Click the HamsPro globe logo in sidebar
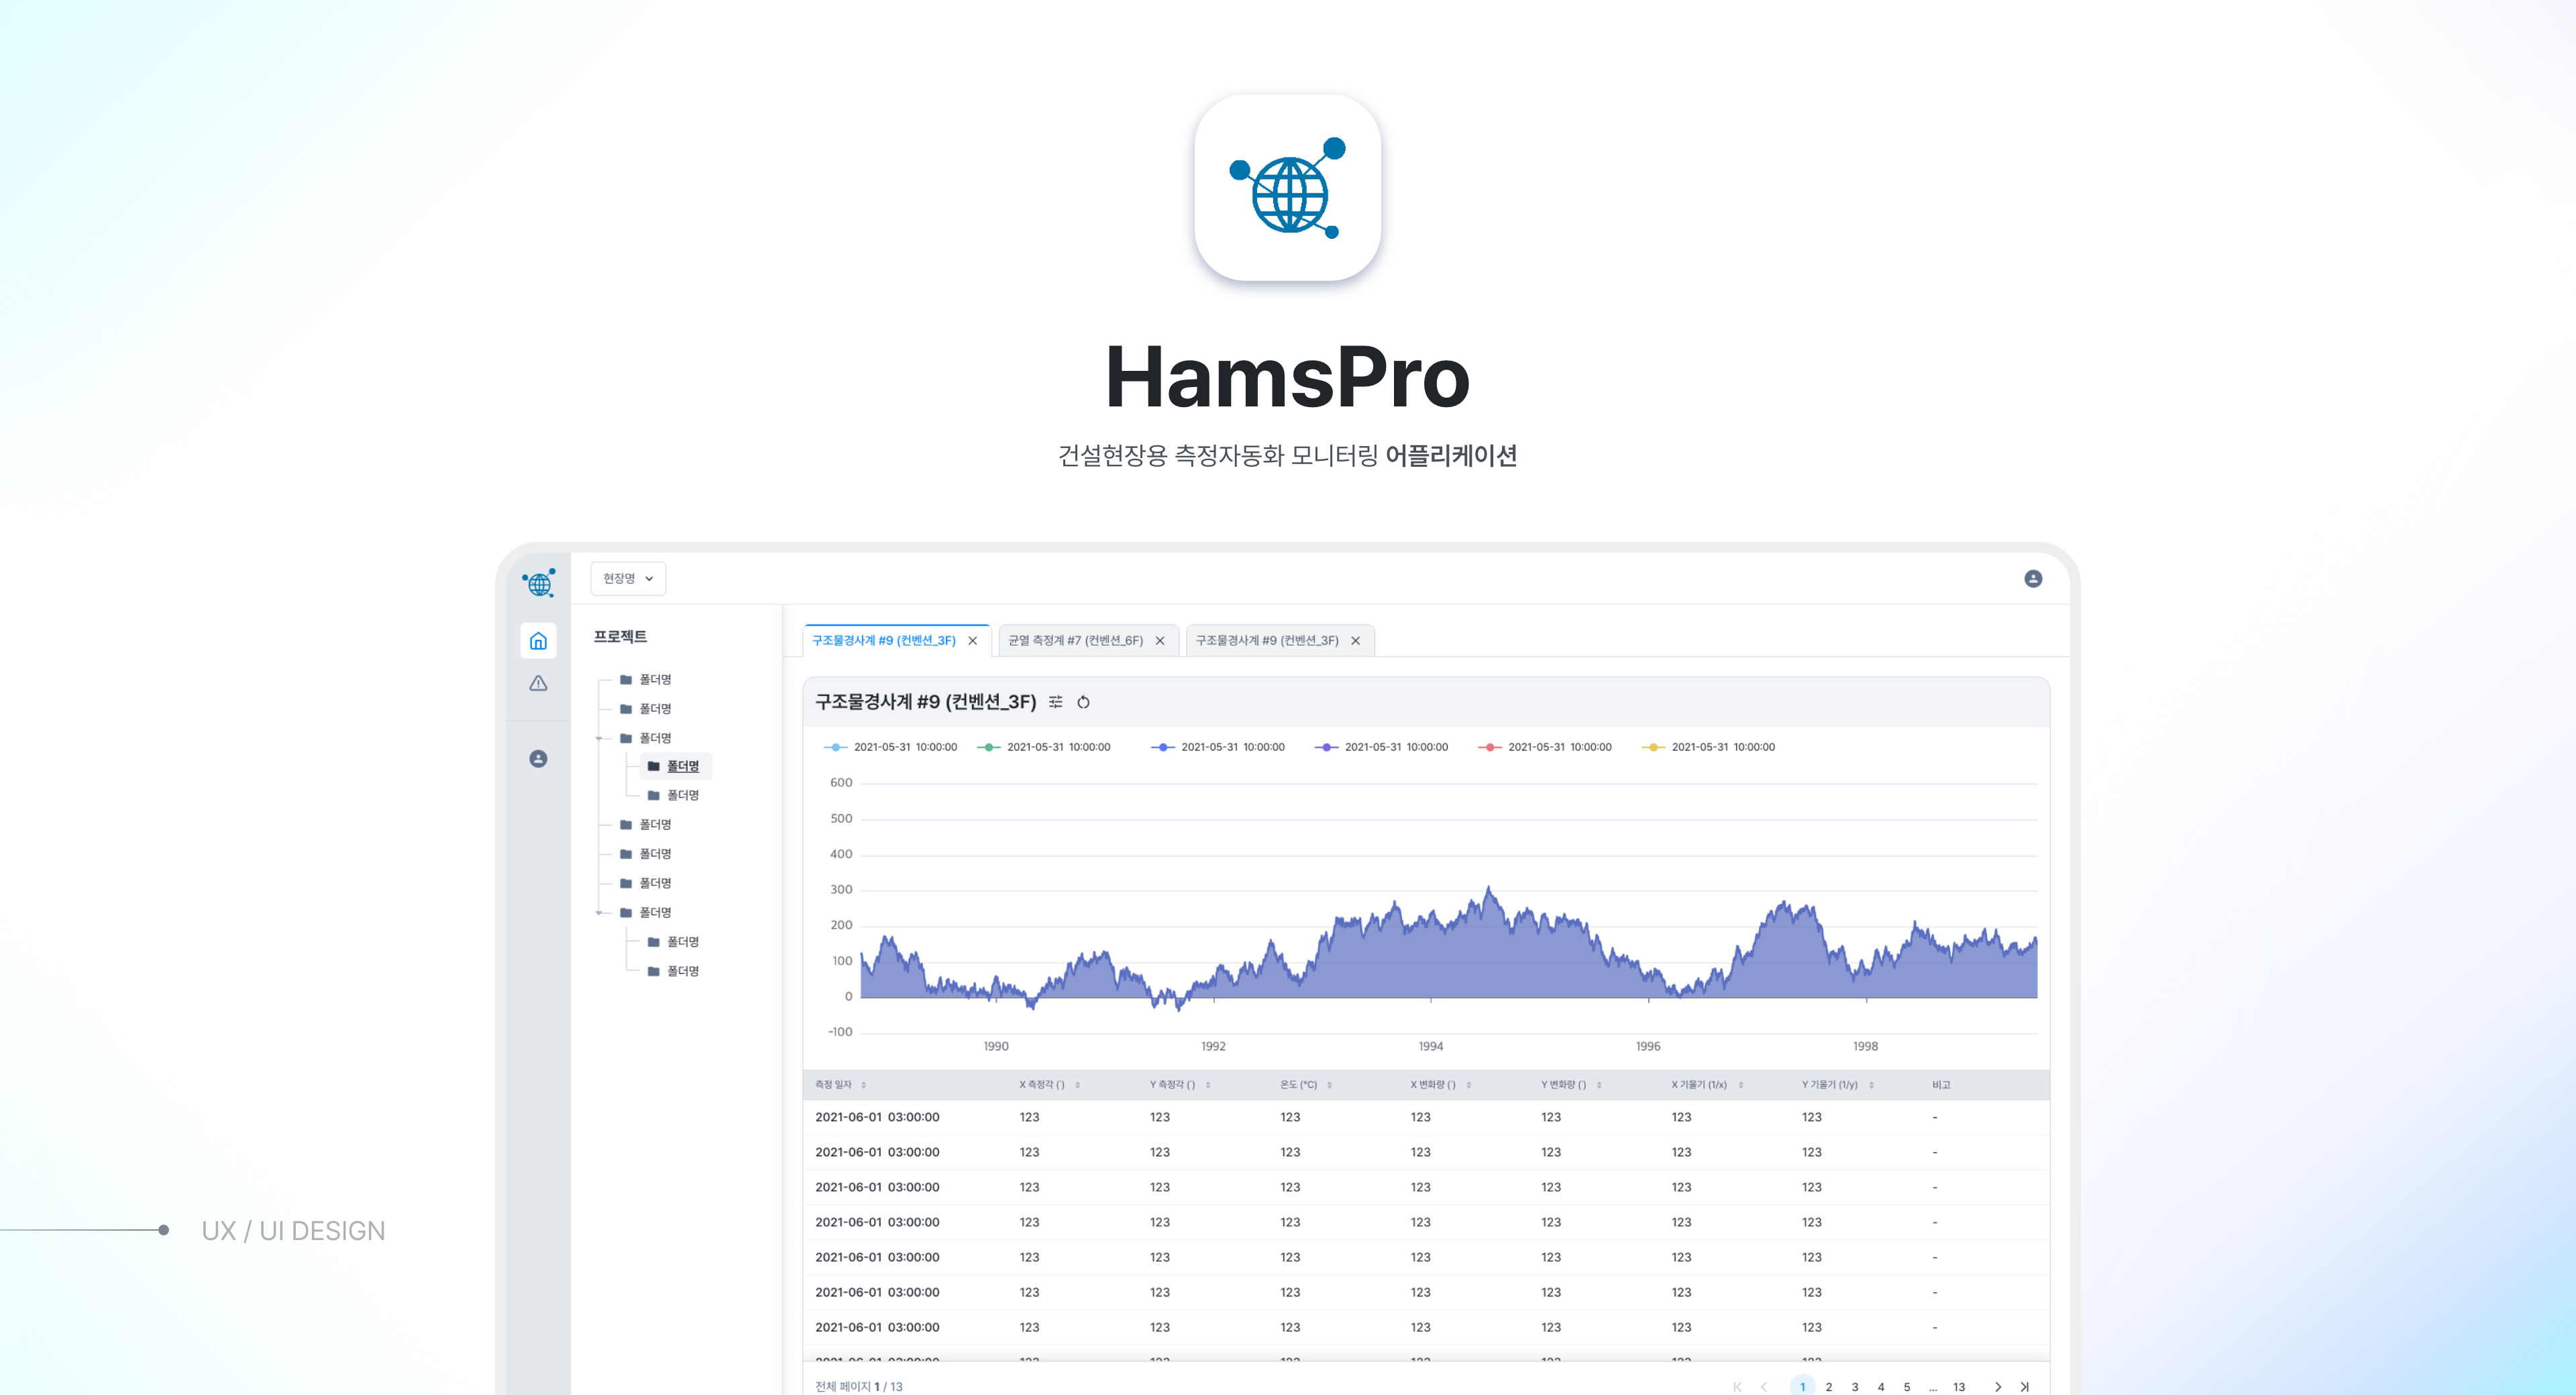The height and width of the screenshot is (1395, 2576). click(539, 583)
